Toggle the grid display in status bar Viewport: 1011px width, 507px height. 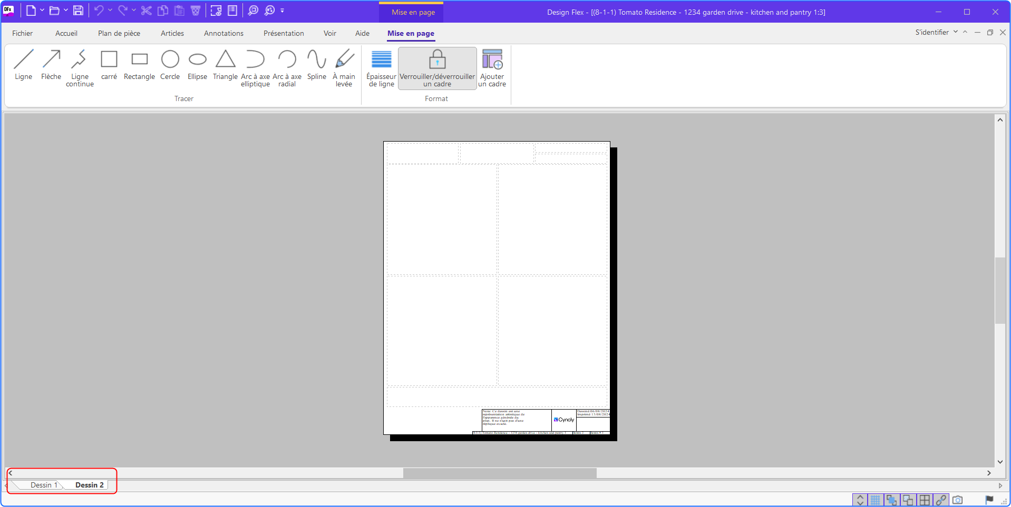(x=876, y=500)
